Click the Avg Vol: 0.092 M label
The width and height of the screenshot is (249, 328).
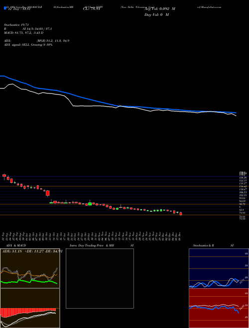pyautogui.click(x=159, y=9)
